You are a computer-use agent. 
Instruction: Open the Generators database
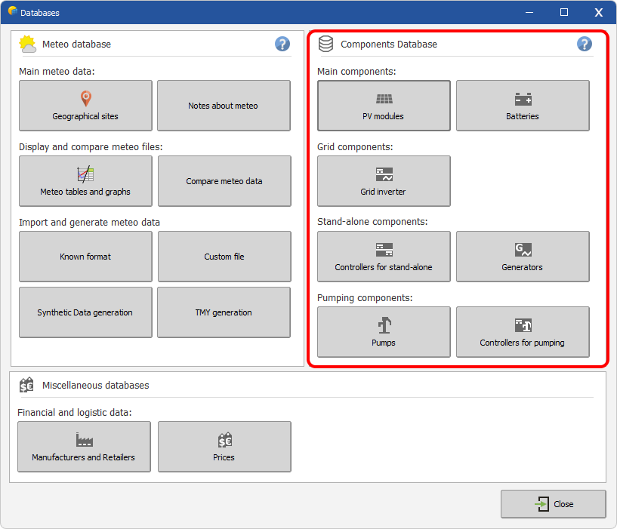[x=523, y=257]
